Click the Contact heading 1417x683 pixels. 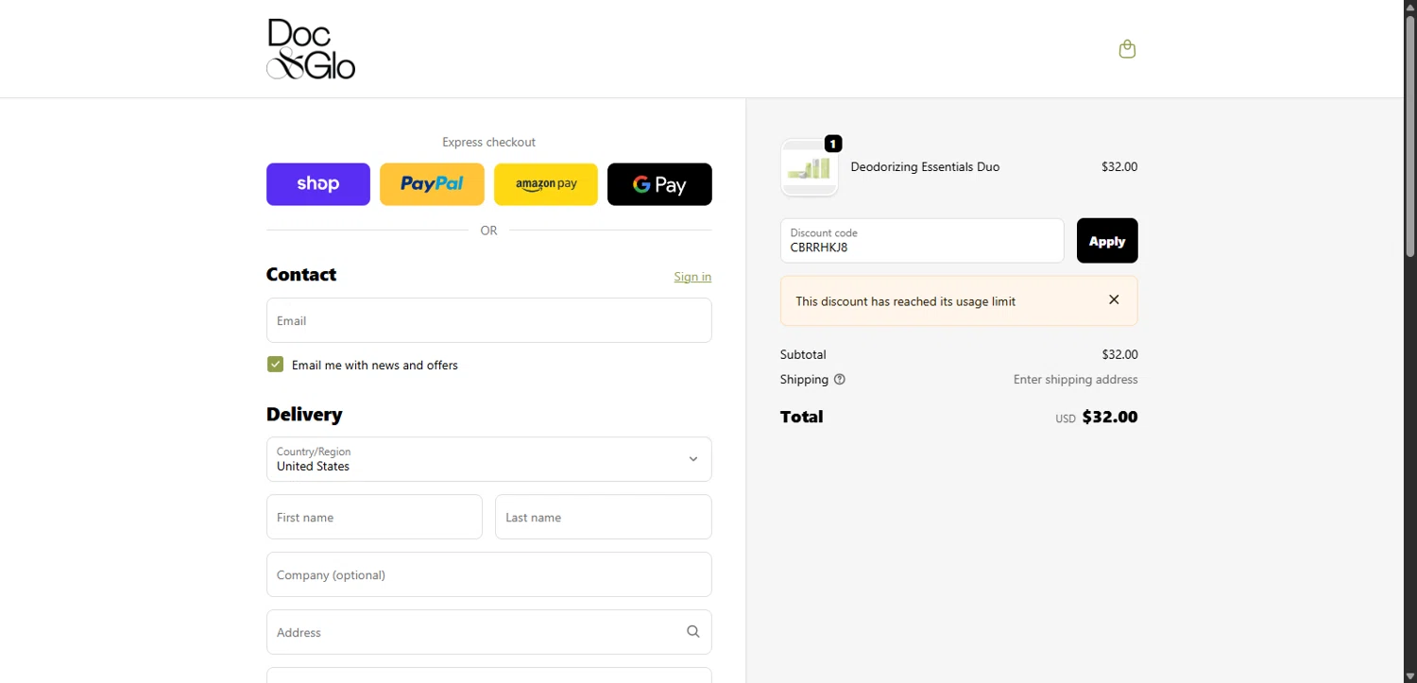click(301, 275)
